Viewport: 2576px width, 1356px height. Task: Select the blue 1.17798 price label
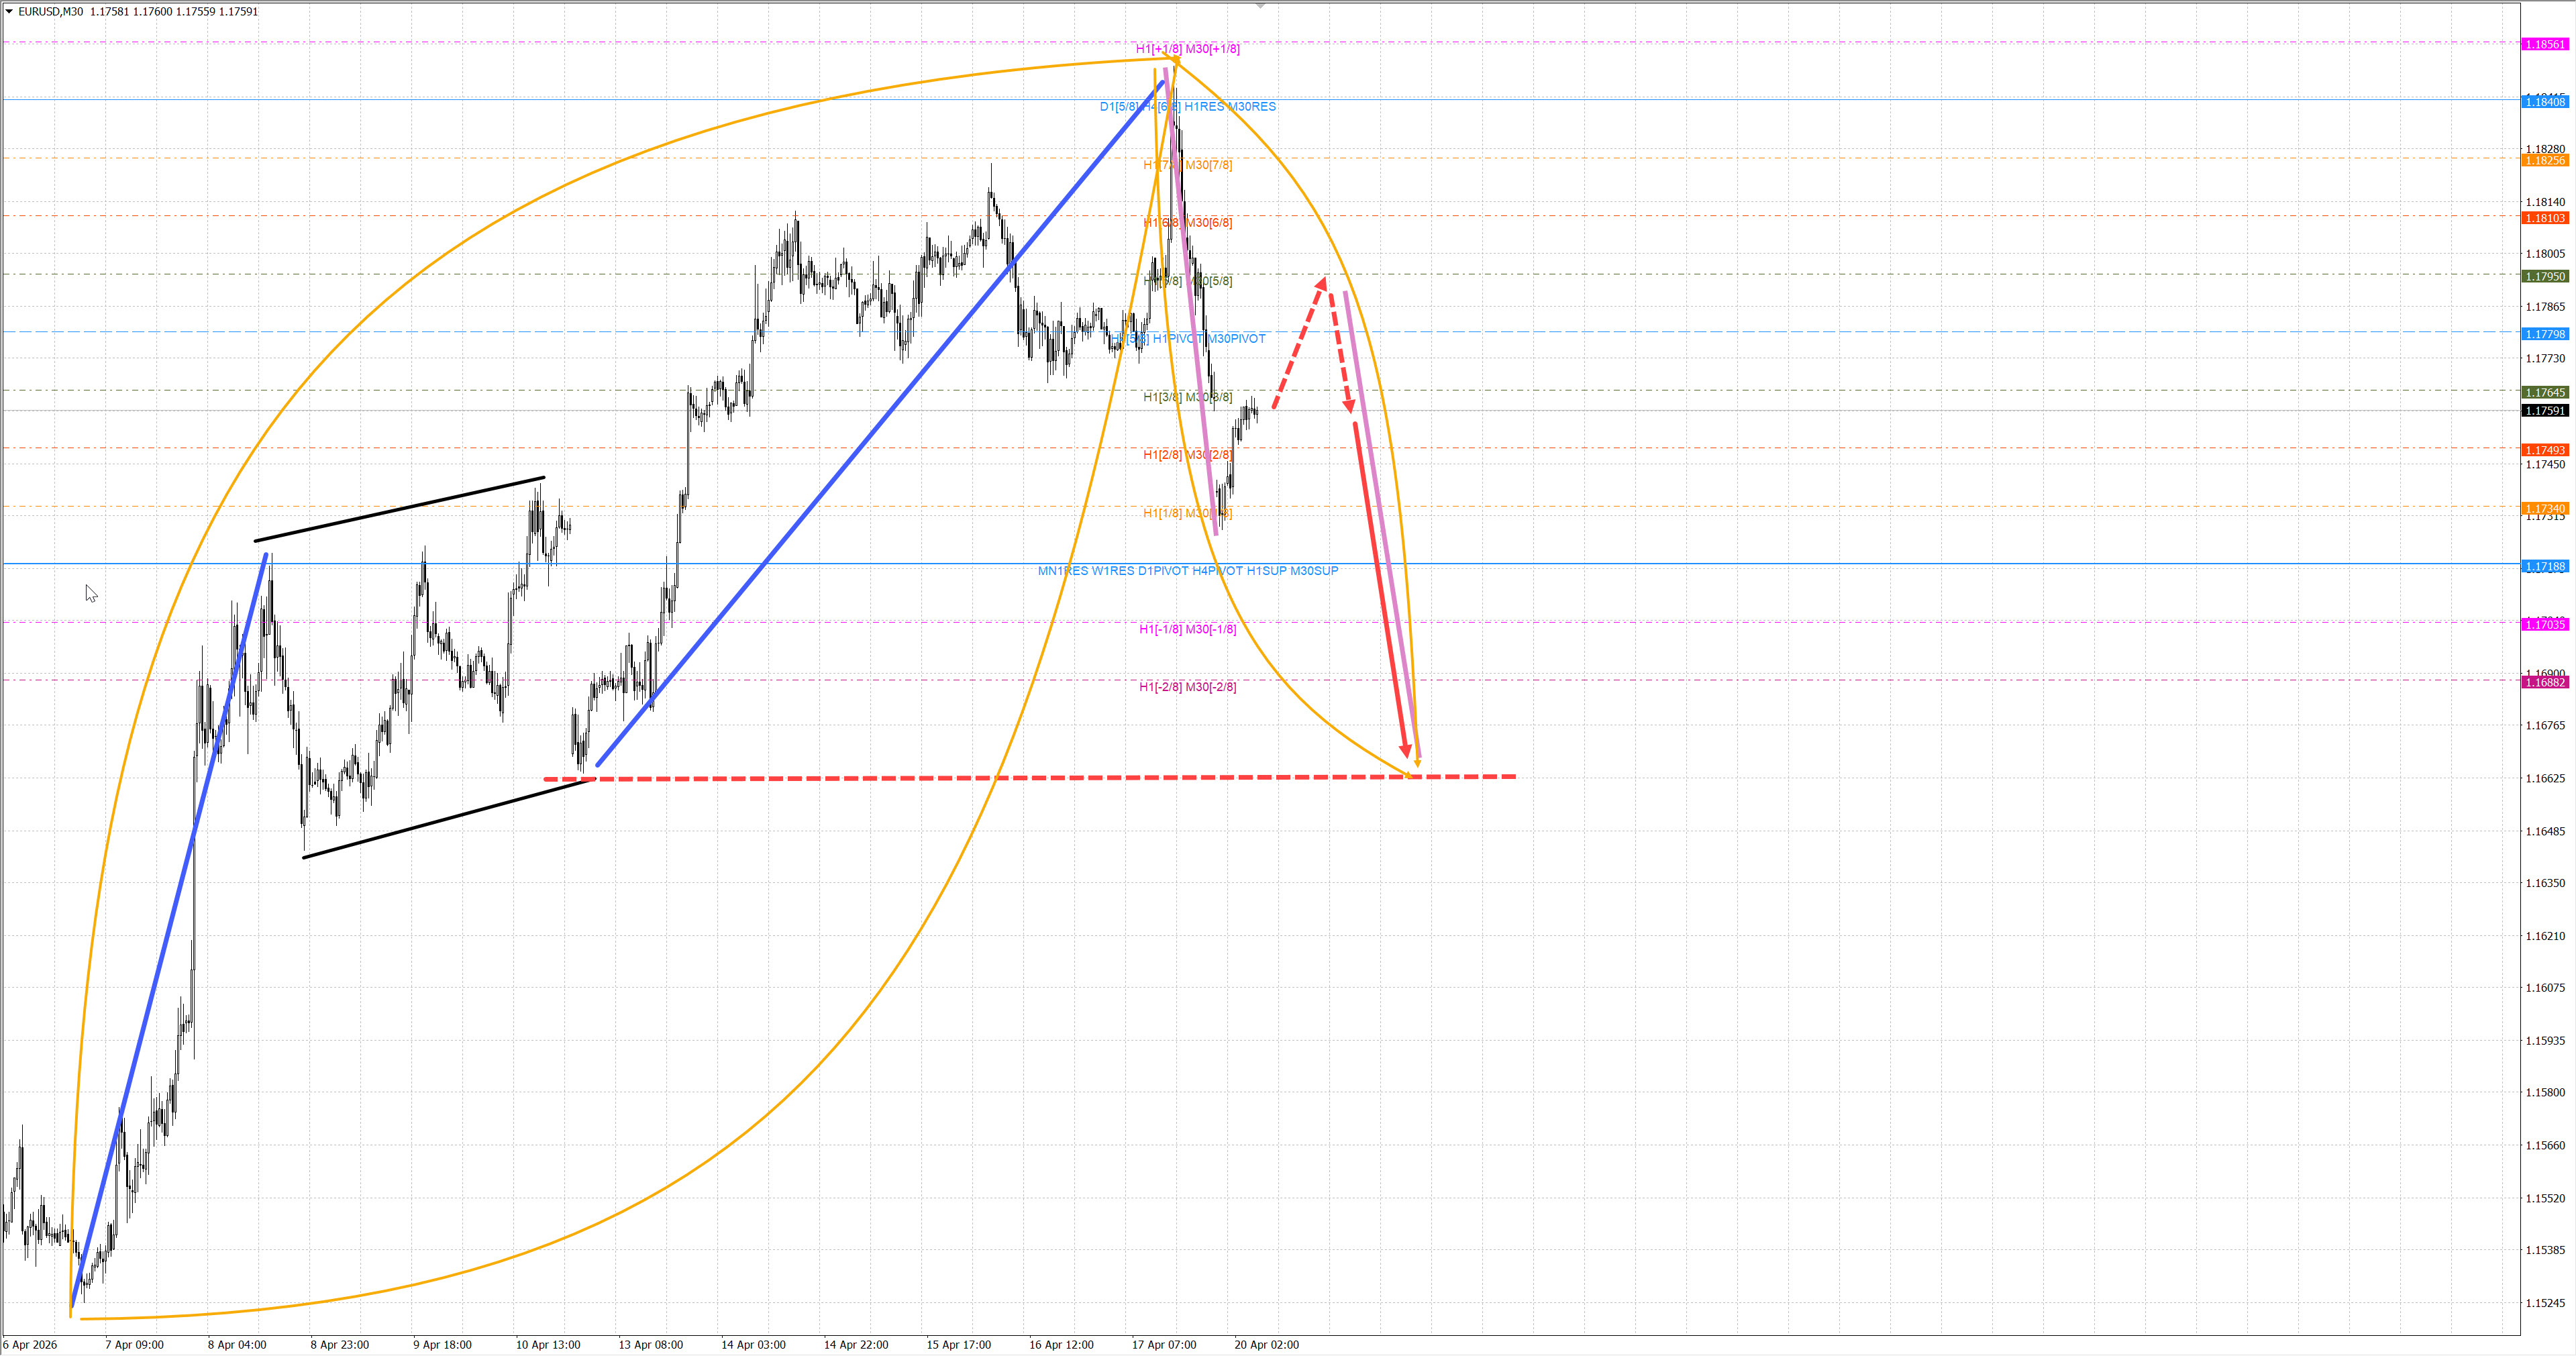(x=2544, y=334)
